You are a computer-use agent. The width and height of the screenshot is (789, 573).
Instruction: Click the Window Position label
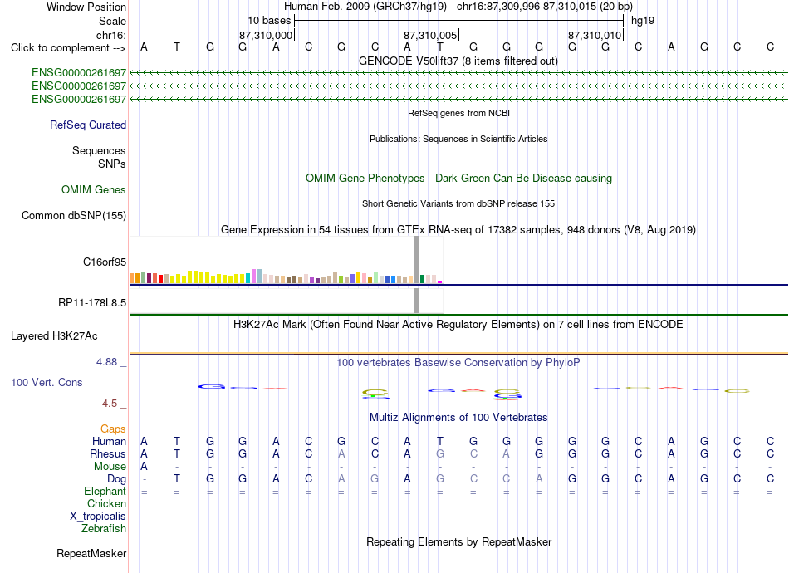coord(86,7)
